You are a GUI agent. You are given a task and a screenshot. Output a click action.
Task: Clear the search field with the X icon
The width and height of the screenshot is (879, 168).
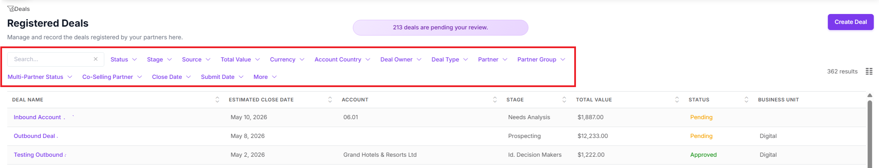click(96, 59)
